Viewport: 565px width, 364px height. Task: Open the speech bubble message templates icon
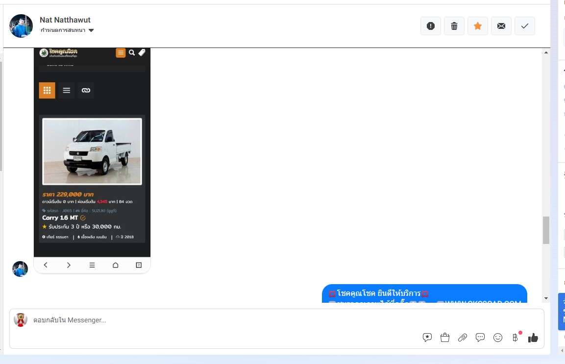[x=480, y=337]
